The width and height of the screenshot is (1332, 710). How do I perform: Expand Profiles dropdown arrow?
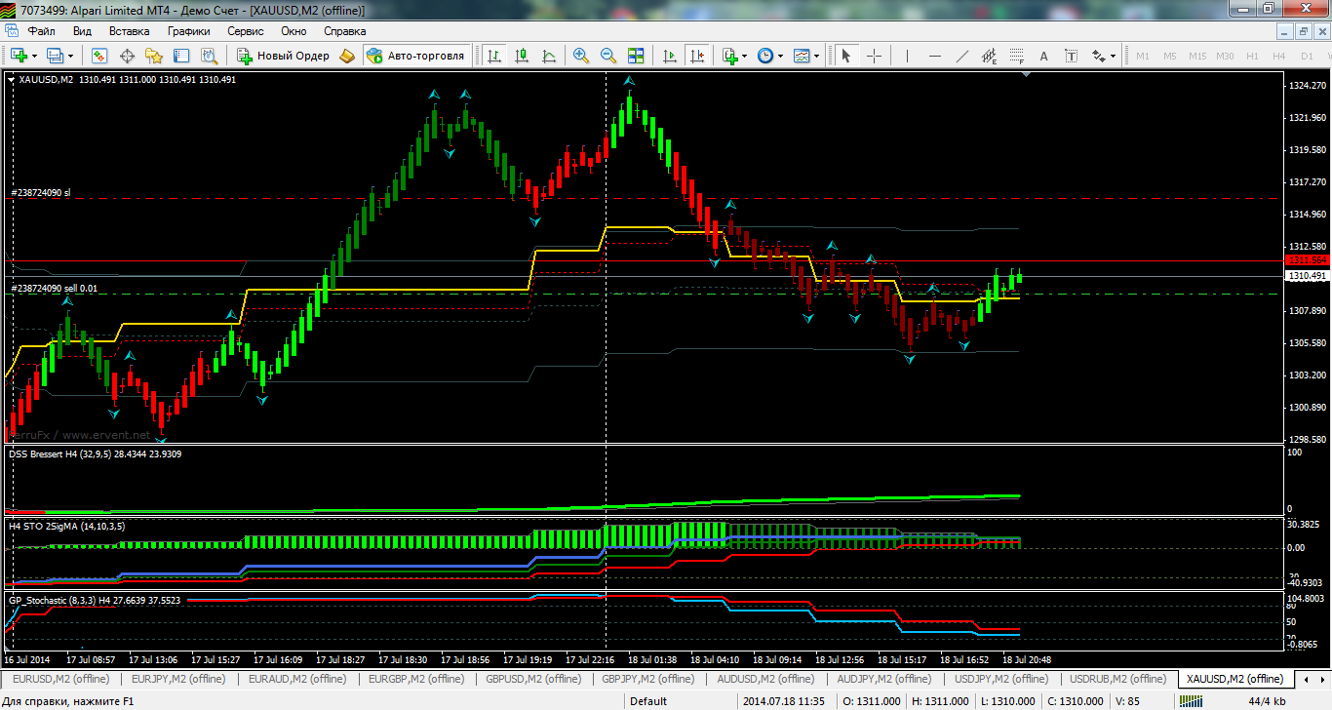tap(70, 56)
